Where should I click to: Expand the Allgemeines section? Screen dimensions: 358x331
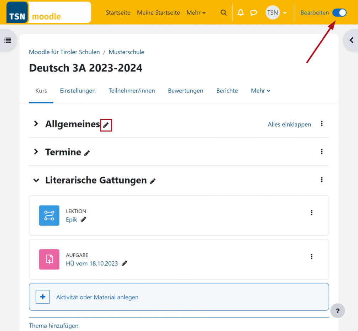36,124
